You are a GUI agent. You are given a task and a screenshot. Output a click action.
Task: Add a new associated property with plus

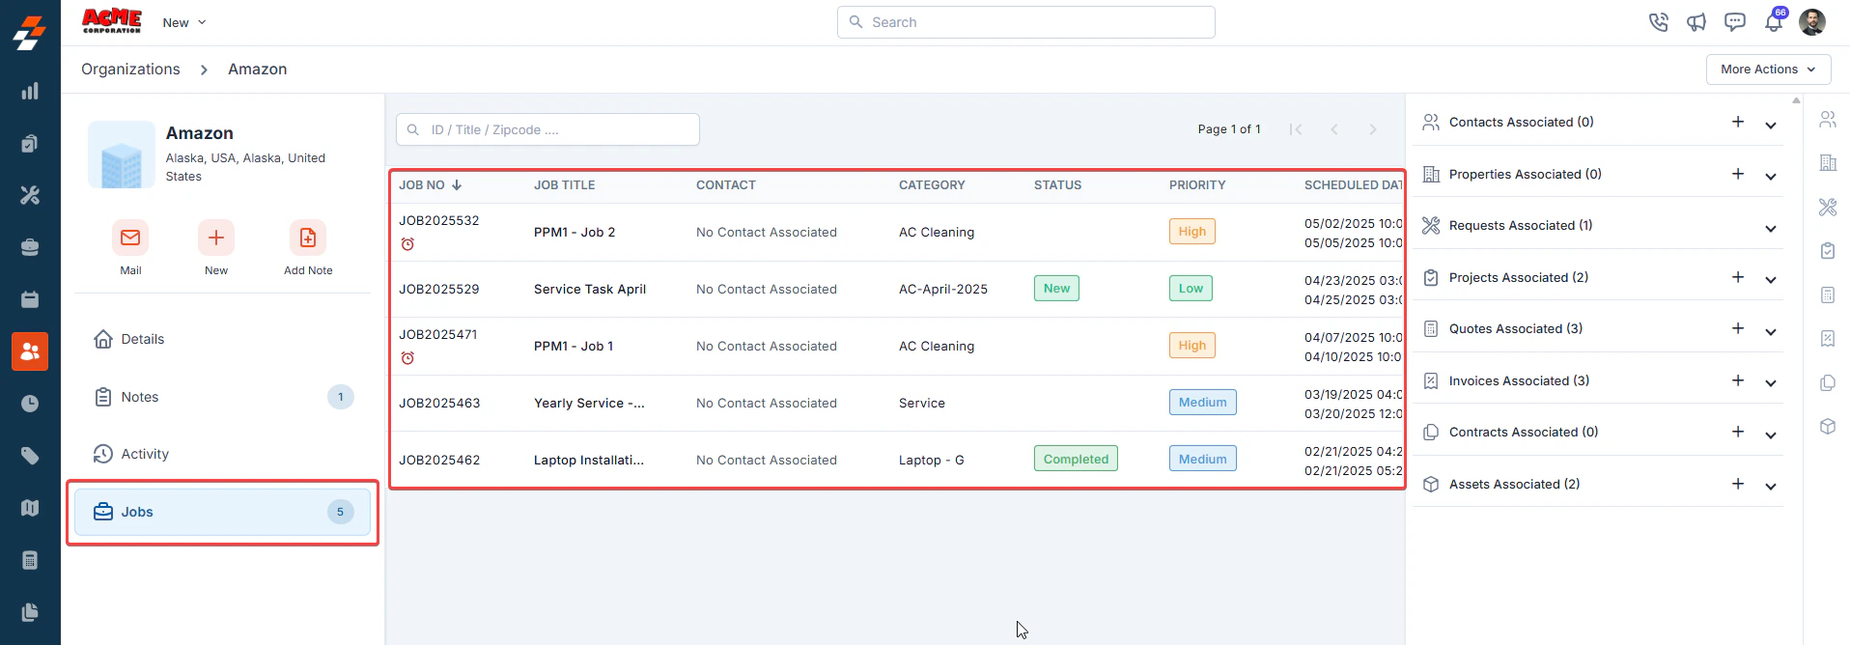(1738, 174)
